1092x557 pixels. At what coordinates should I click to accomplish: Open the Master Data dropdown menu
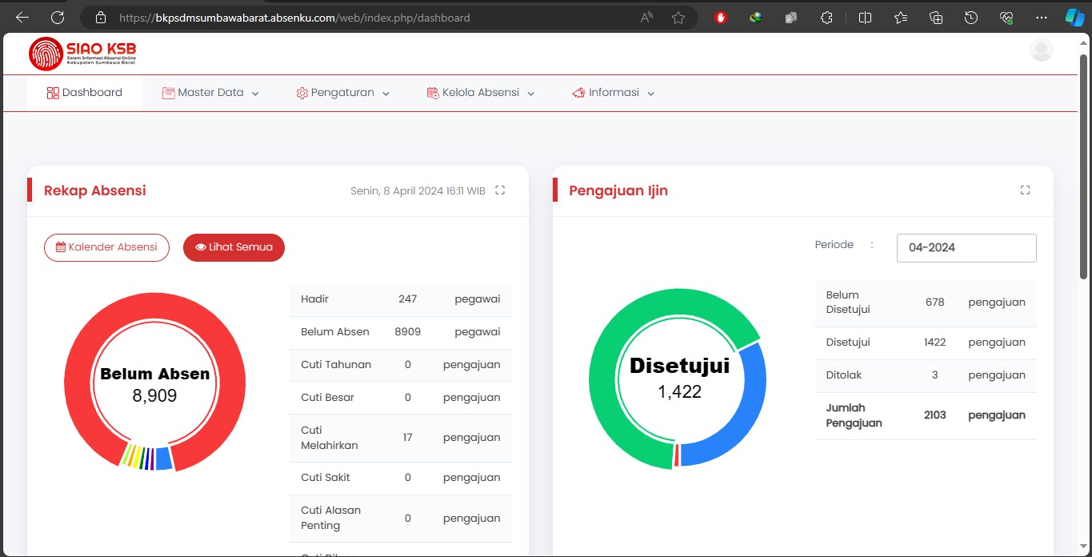210,93
